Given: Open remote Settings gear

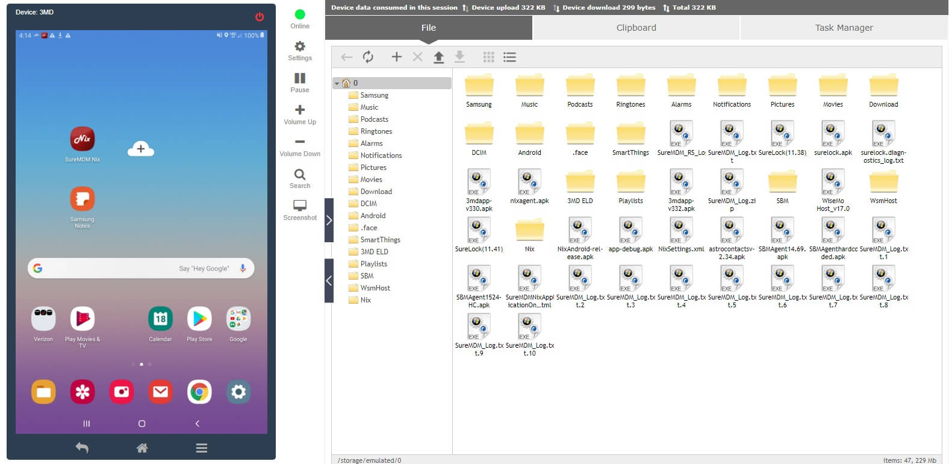Looking at the screenshot, I should point(300,51).
